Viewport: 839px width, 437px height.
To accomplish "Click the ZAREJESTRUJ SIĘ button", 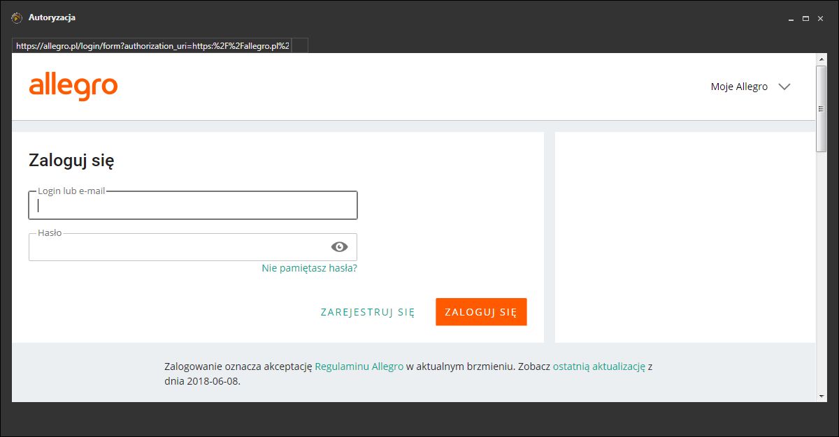I will click(x=368, y=312).
